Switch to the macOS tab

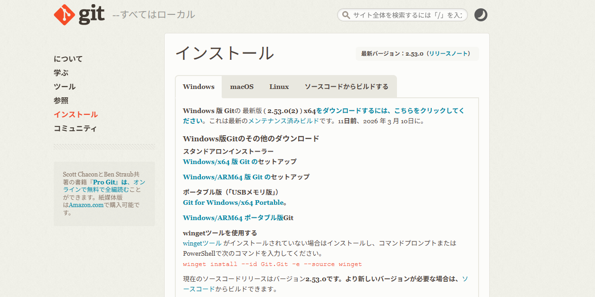(x=242, y=86)
